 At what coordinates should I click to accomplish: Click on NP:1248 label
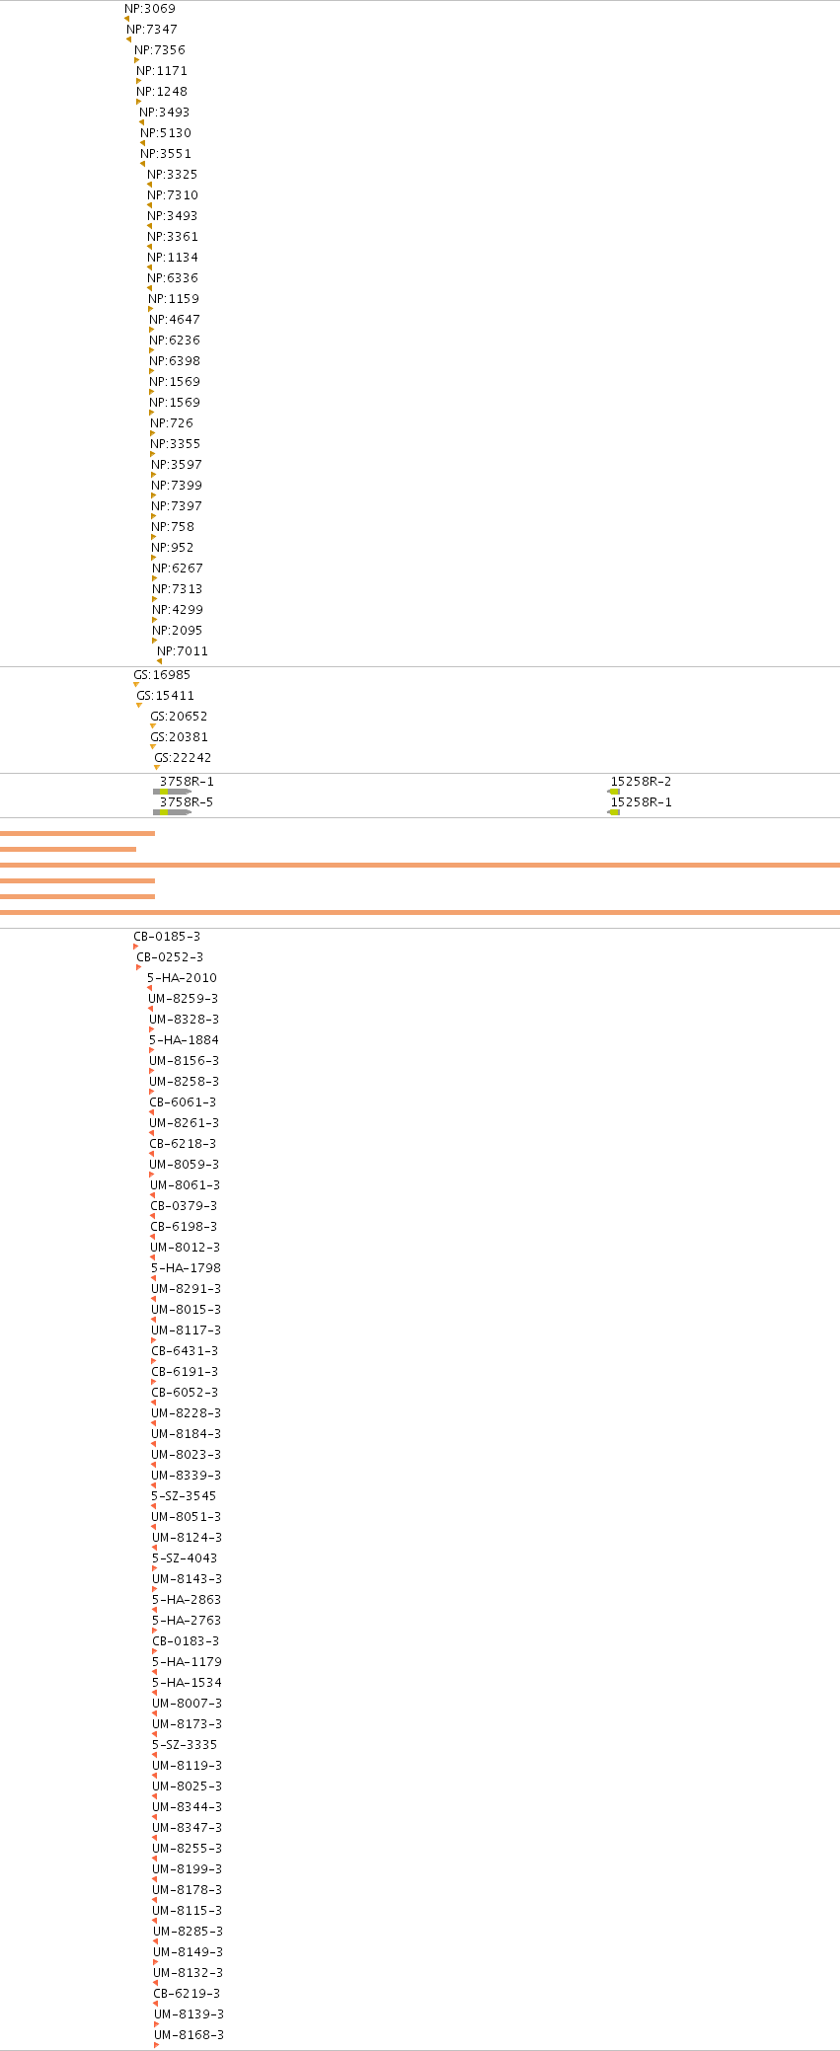[x=162, y=92]
